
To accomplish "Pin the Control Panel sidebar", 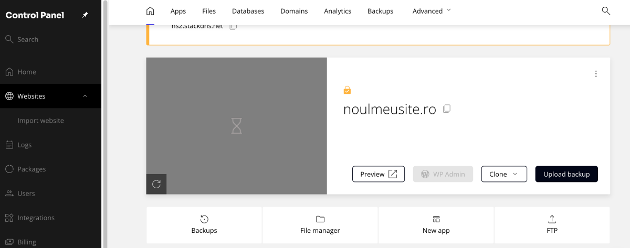I will pos(85,15).
